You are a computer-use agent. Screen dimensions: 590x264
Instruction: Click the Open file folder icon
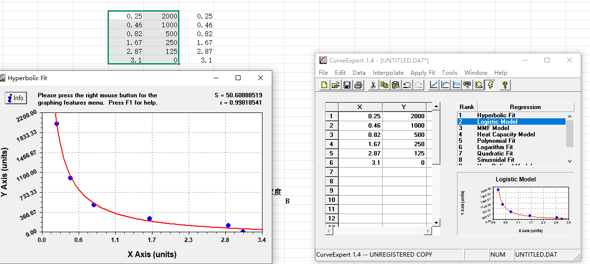tap(335, 85)
